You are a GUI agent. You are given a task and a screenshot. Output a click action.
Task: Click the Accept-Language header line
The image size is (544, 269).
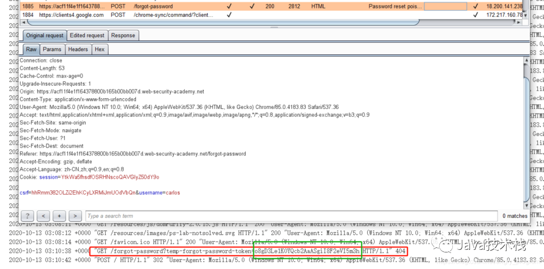click(x=72, y=169)
